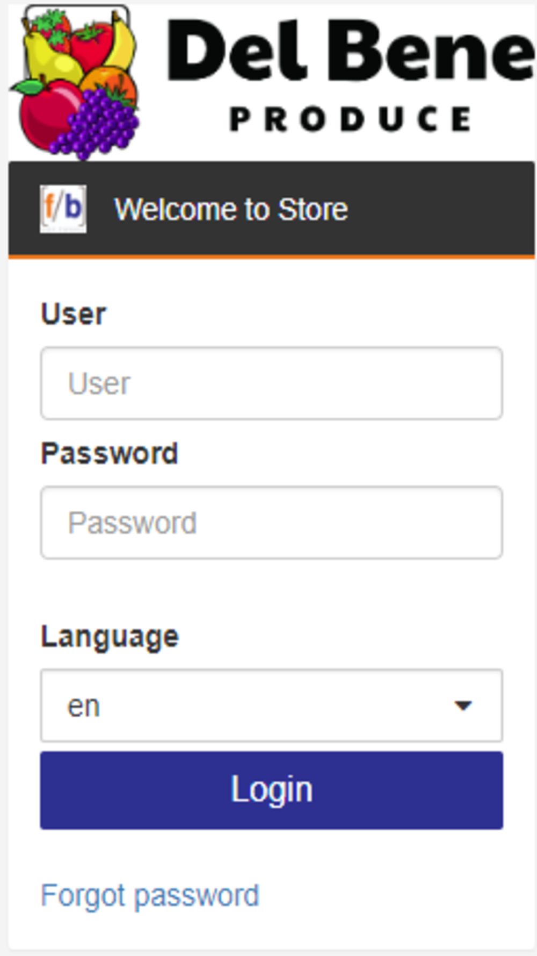This screenshot has width=537, height=956.
Task: Click the Language field label
Action: pyautogui.click(x=110, y=638)
